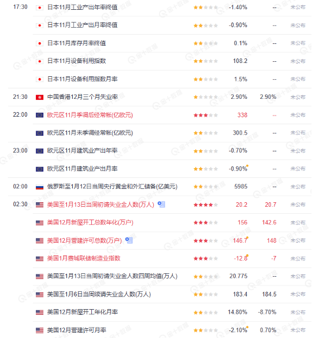This screenshot has height=338, width=312.
Task: Click three-star rating of 美国1月费城联储制造业指数
Action: [x=206, y=258]
